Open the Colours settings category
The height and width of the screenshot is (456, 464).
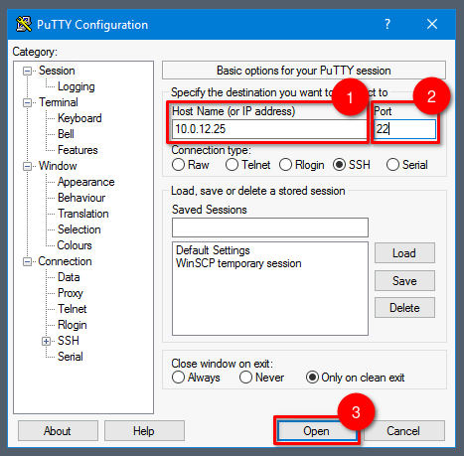click(75, 245)
